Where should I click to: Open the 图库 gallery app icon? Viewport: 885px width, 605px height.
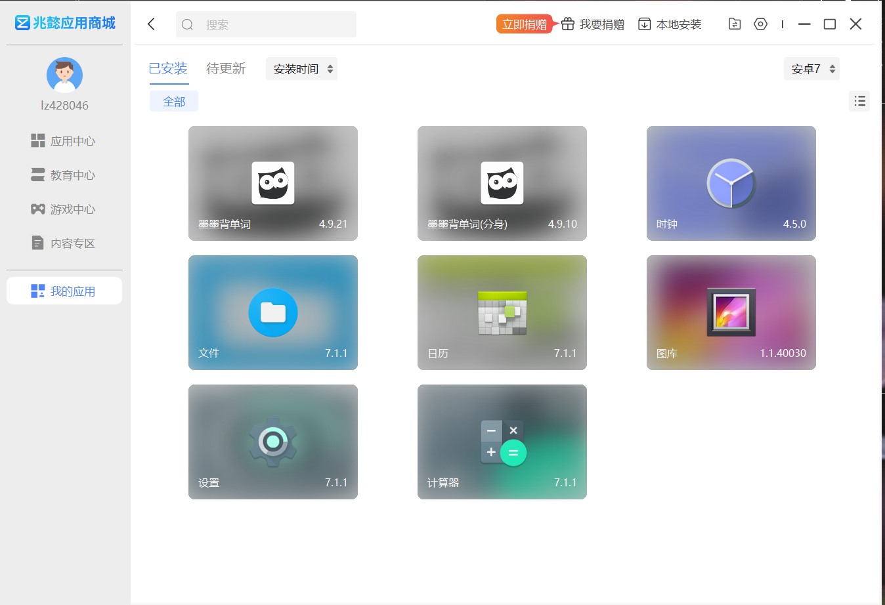coord(731,312)
